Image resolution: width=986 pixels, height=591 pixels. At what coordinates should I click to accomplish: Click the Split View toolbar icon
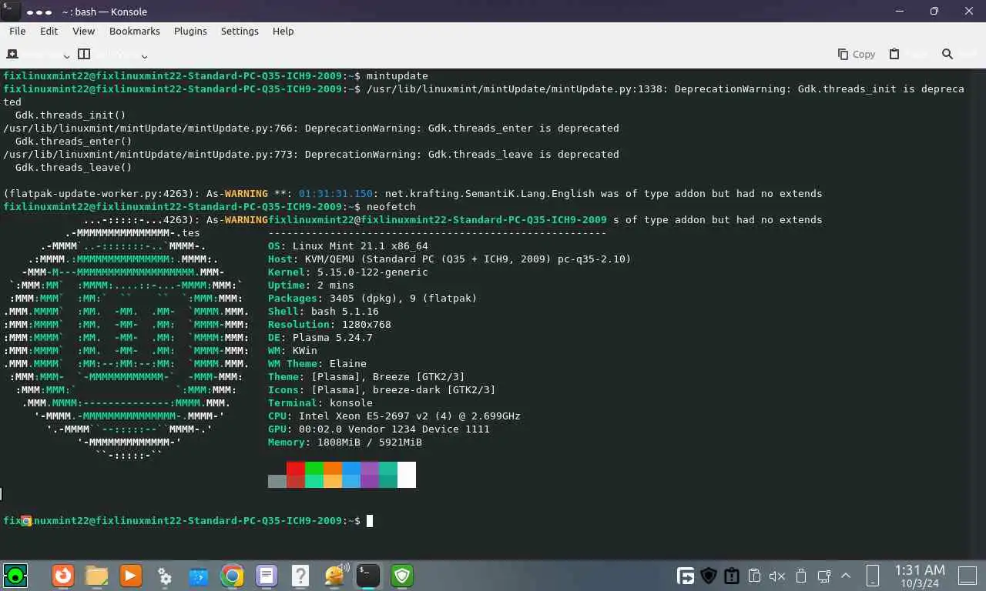point(84,54)
